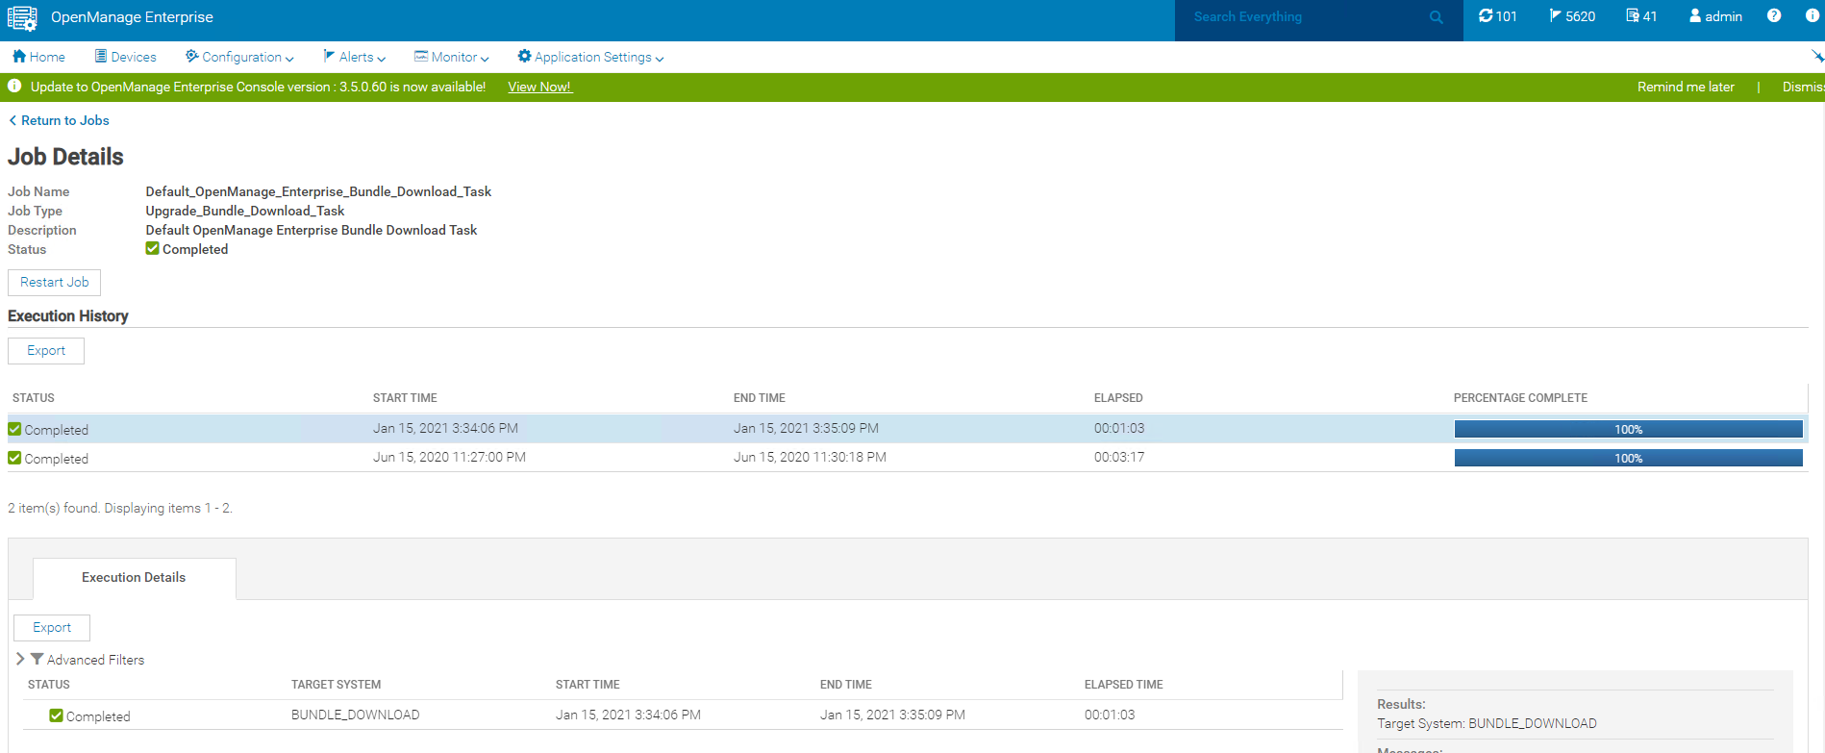
Task: Open the Alerts dropdown menu
Action: (354, 57)
